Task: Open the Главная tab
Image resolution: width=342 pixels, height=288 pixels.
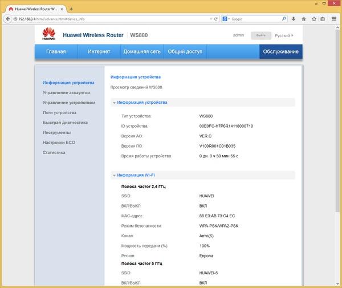Action: 56,52
